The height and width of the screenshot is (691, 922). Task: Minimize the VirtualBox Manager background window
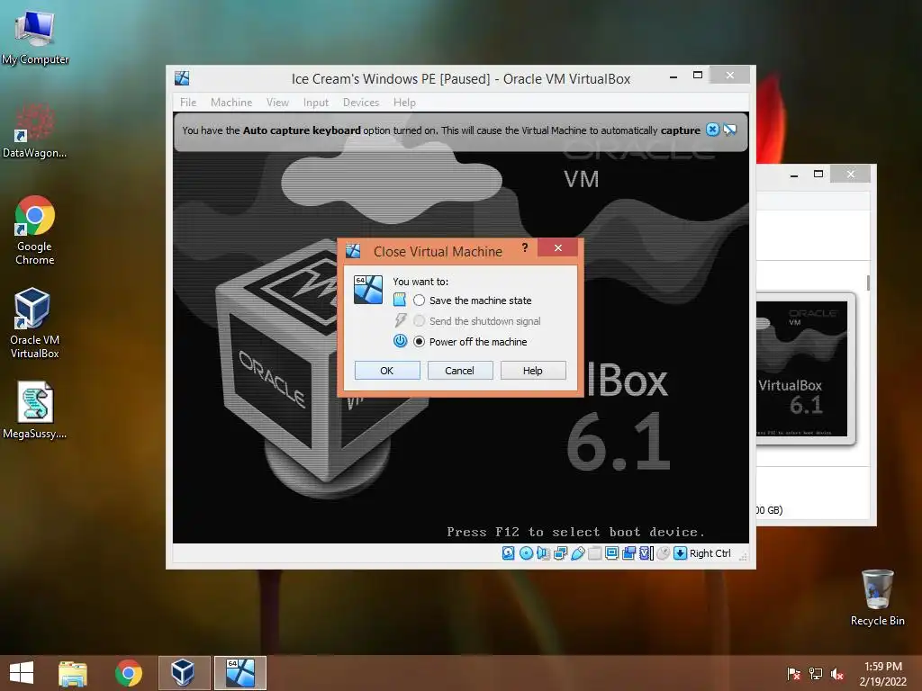[794, 175]
